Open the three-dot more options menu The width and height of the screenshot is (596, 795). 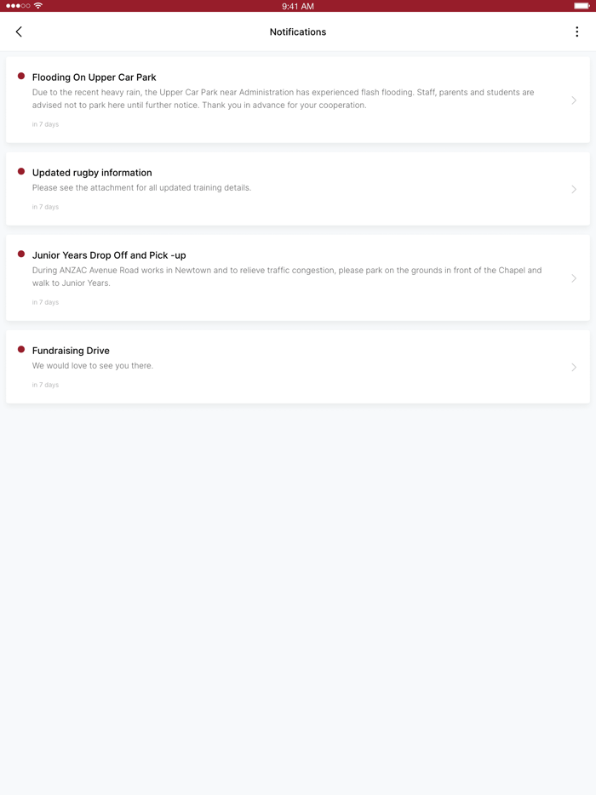576,32
